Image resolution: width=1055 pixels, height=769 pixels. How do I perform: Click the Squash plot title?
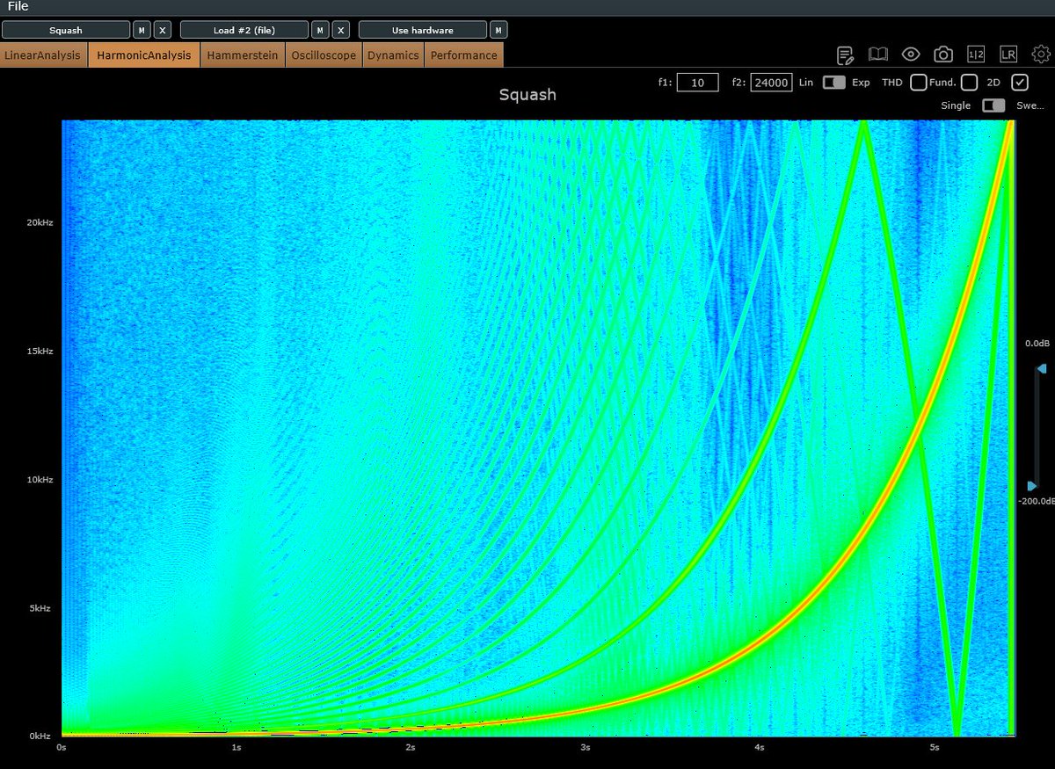pyautogui.click(x=527, y=94)
